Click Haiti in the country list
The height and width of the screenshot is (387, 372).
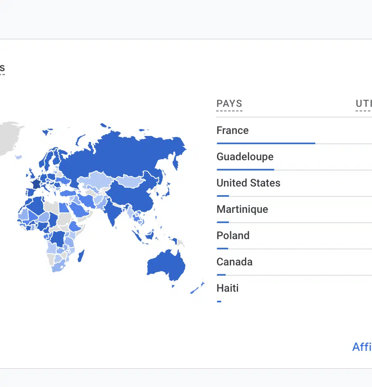[x=228, y=288]
